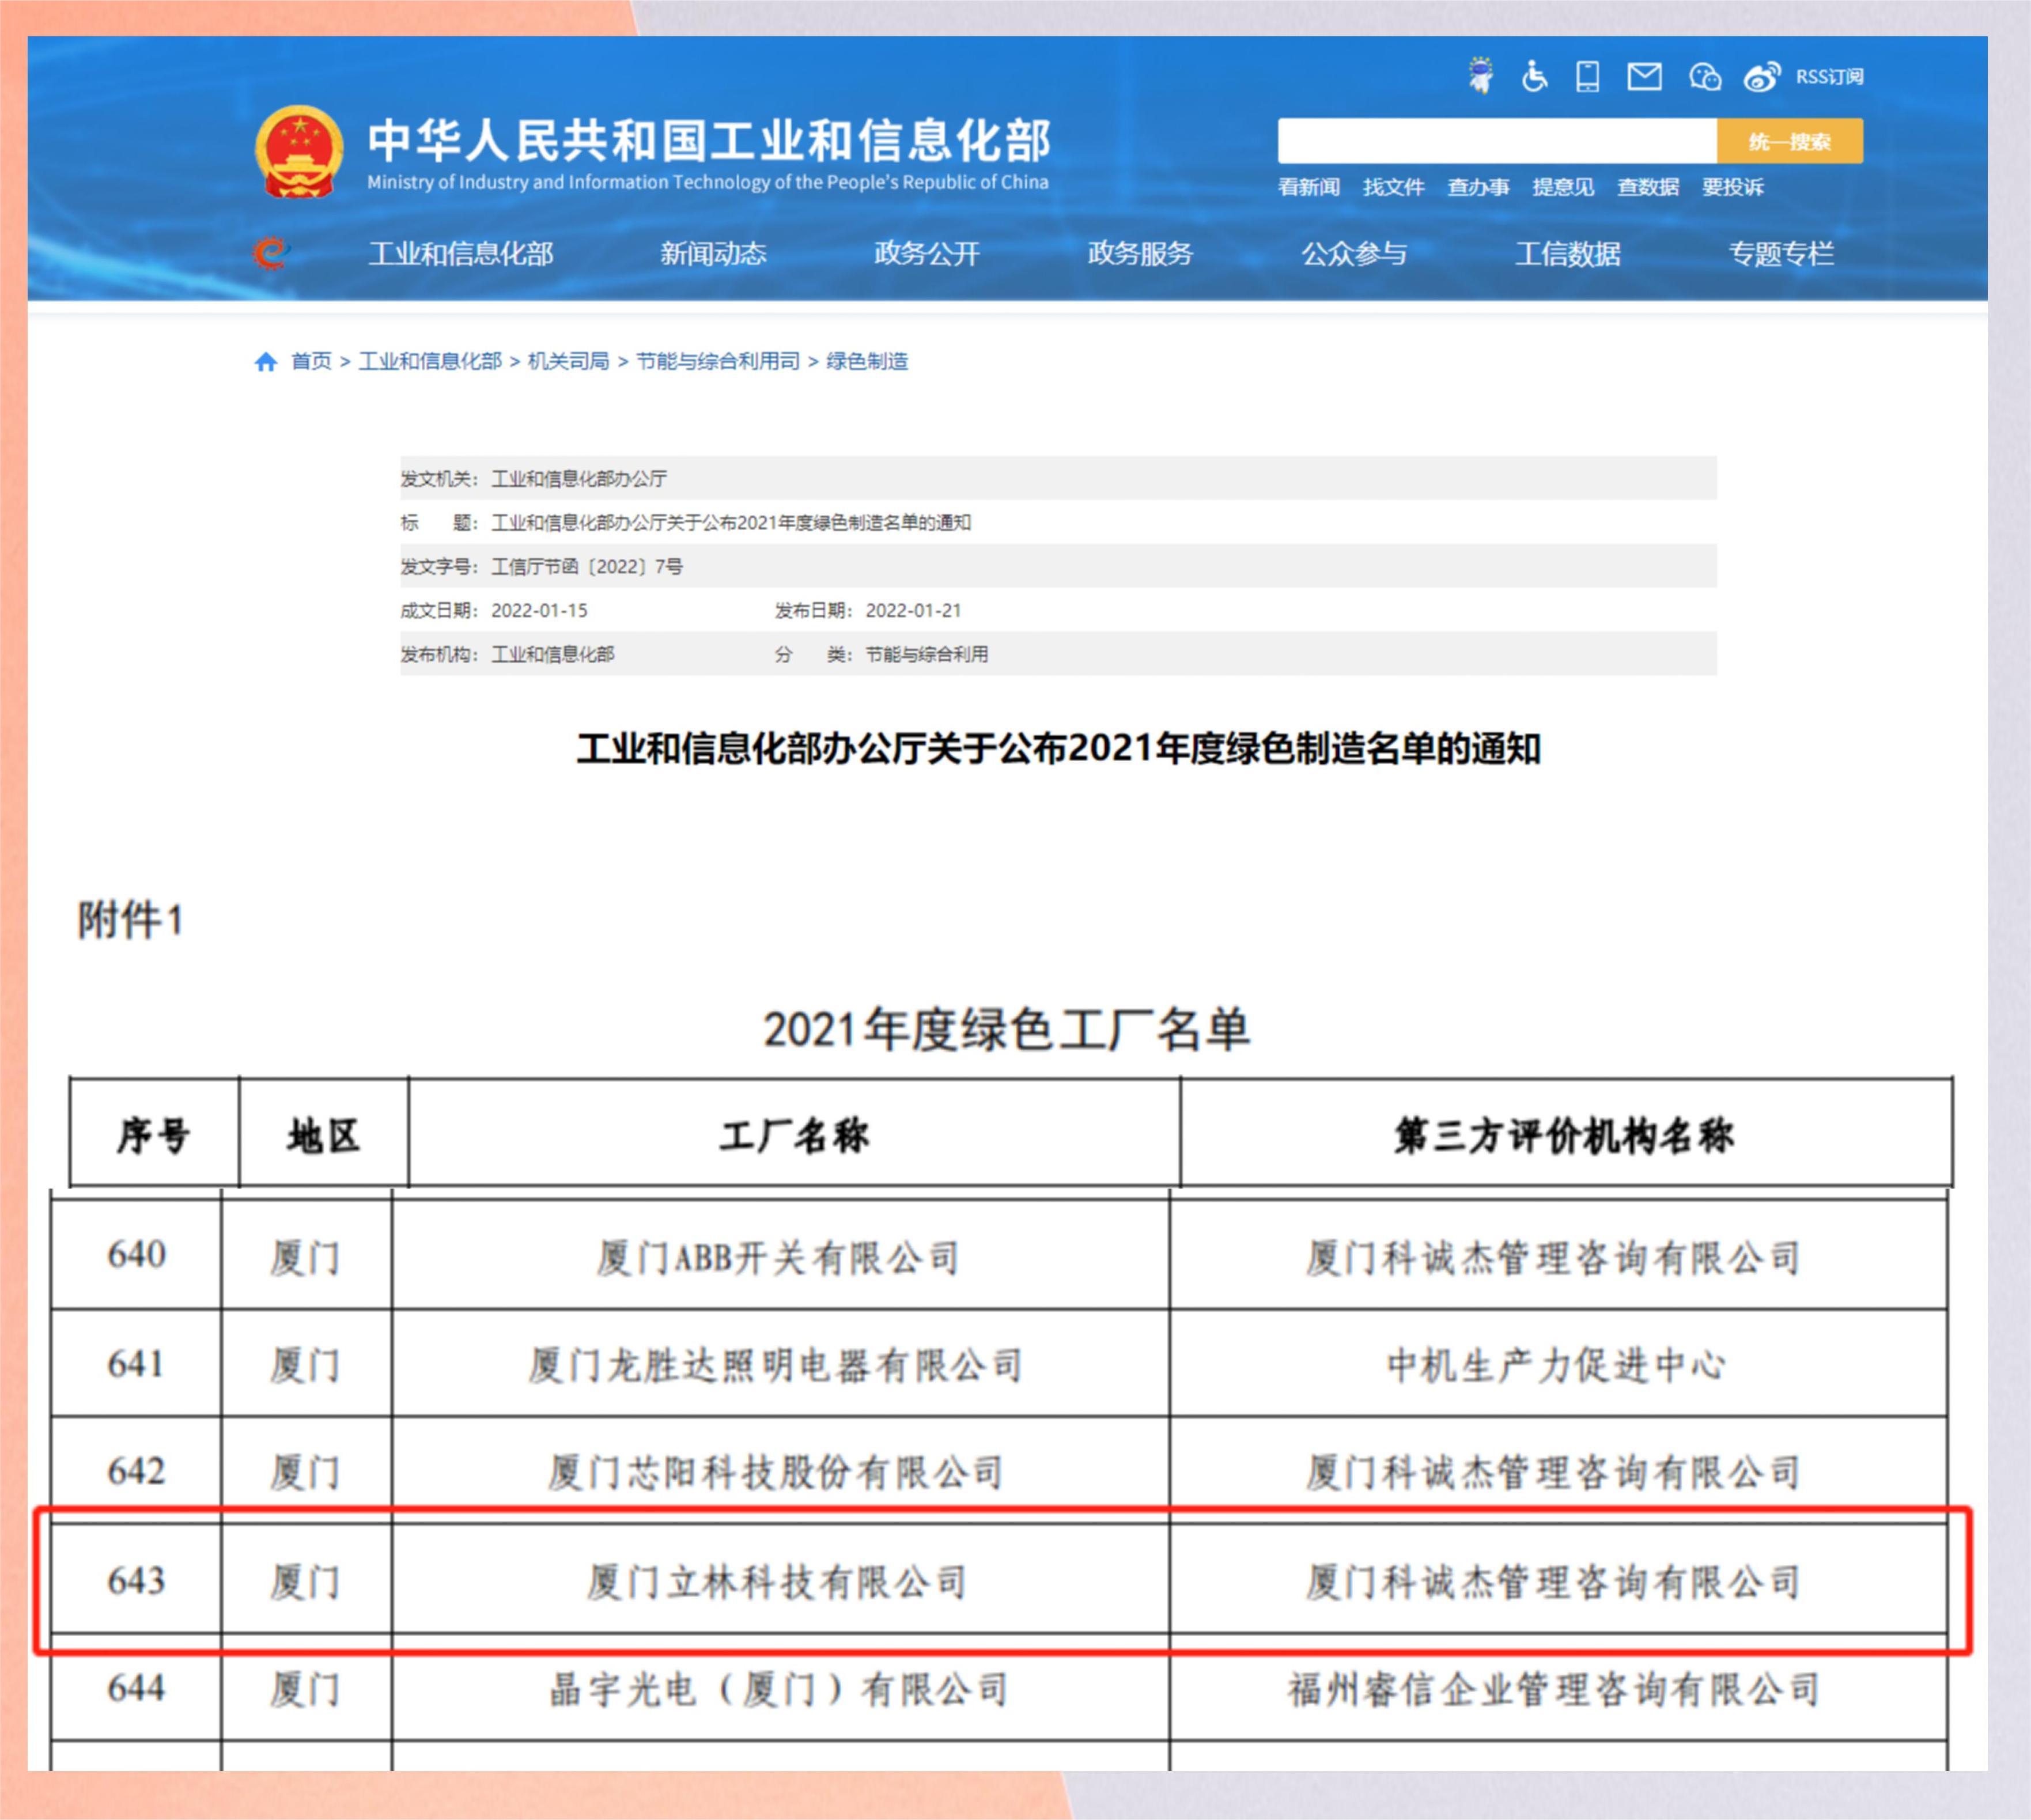The width and height of the screenshot is (2031, 1820).
Task: Click serial number 640 in the table
Action: (x=136, y=1254)
